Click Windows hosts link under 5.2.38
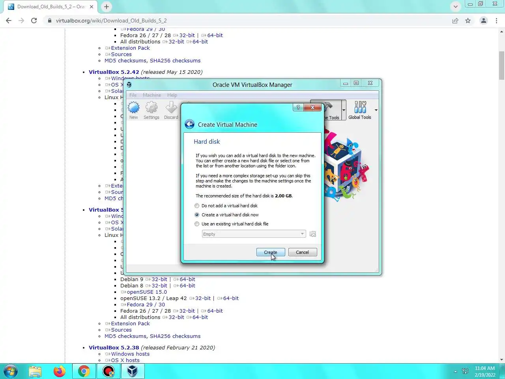This screenshot has width=505, height=379. coord(130,354)
